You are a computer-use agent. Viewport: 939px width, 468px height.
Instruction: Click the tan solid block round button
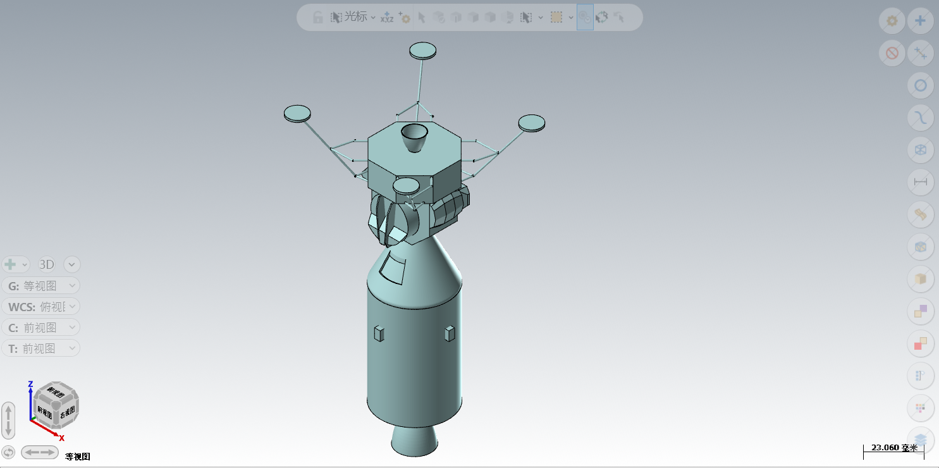tap(921, 279)
